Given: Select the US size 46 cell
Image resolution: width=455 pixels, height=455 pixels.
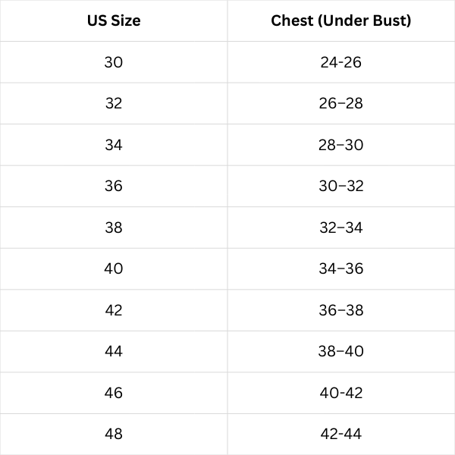Looking at the screenshot, I should (x=114, y=393).
